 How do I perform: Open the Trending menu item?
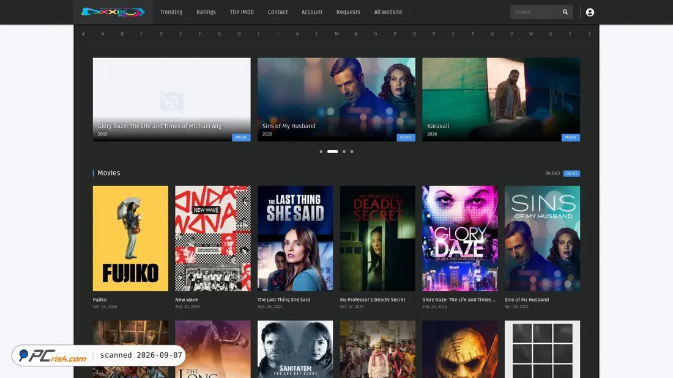(171, 12)
